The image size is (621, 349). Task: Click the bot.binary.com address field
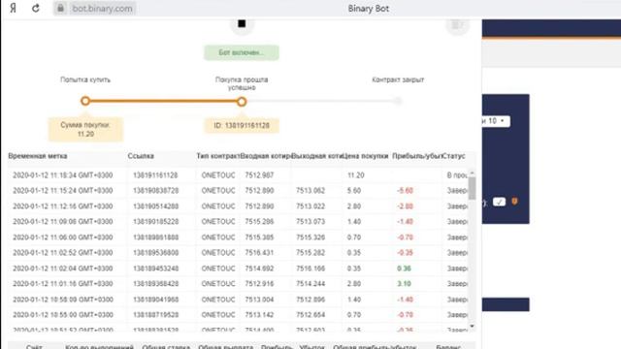[102, 8]
